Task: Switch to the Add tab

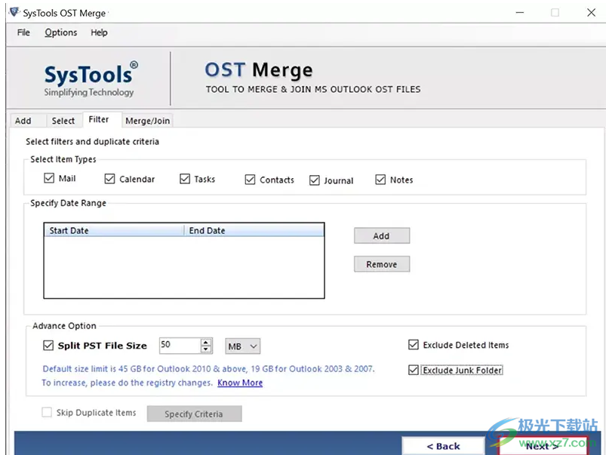Action: pyautogui.click(x=23, y=120)
